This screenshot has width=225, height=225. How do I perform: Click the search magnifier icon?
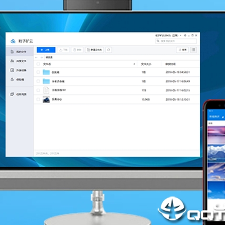(158, 41)
